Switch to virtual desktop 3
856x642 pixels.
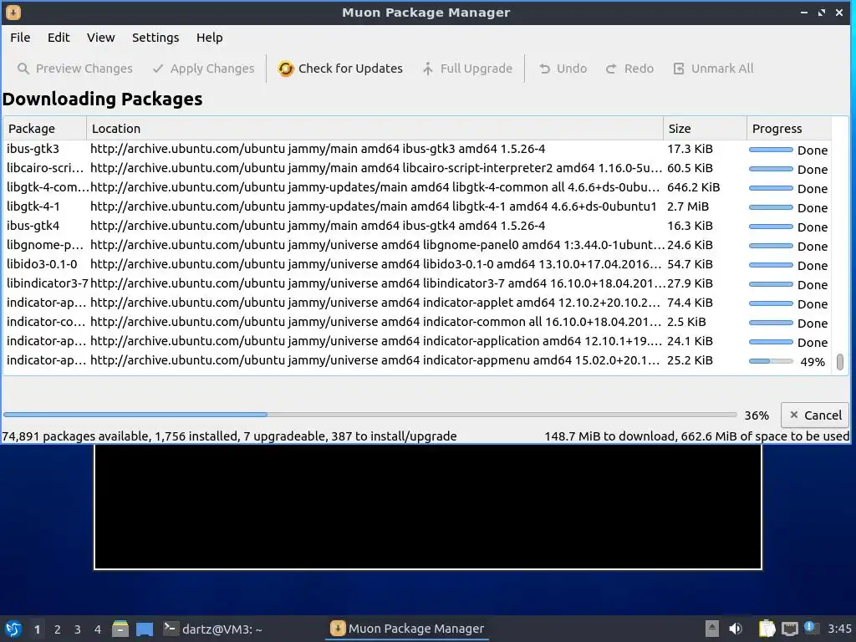(78, 629)
